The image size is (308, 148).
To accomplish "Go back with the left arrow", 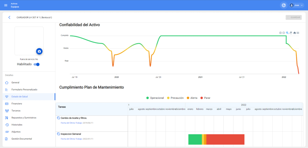I will [x=9, y=17].
